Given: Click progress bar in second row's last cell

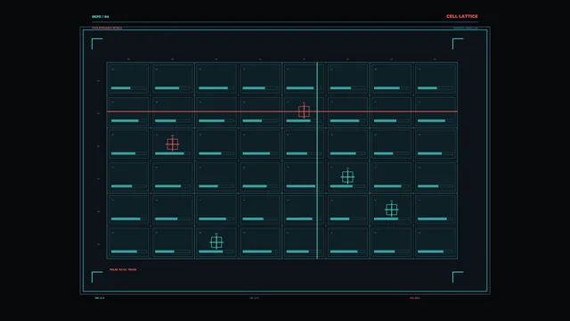Looking at the screenshot, I should [x=436, y=121].
